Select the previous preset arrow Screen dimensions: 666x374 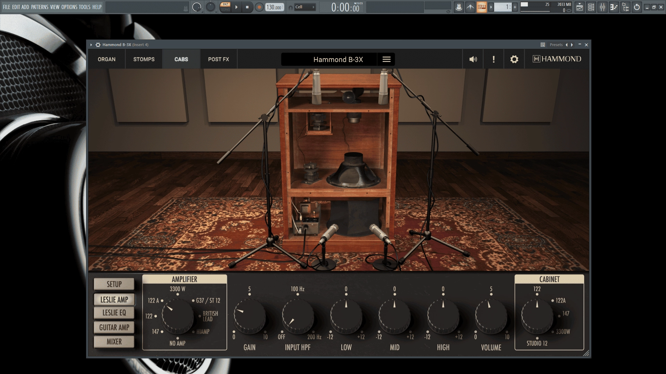click(x=566, y=45)
